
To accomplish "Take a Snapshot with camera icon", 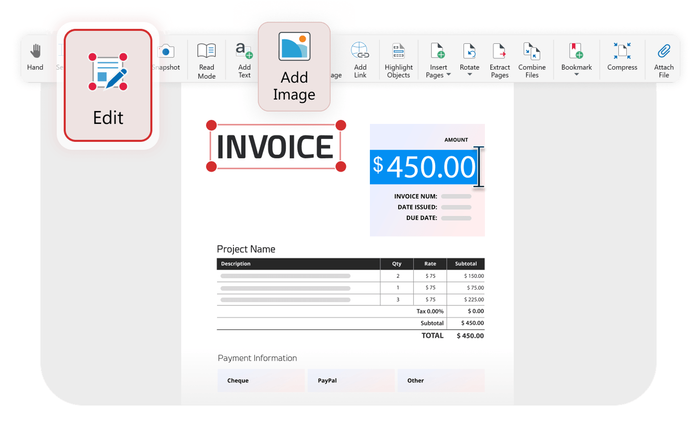I will (166, 58).
